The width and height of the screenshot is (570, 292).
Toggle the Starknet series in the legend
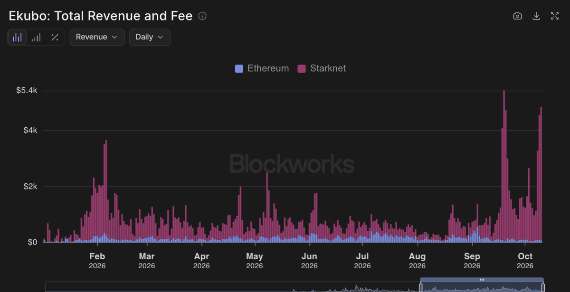coord(322,68)
